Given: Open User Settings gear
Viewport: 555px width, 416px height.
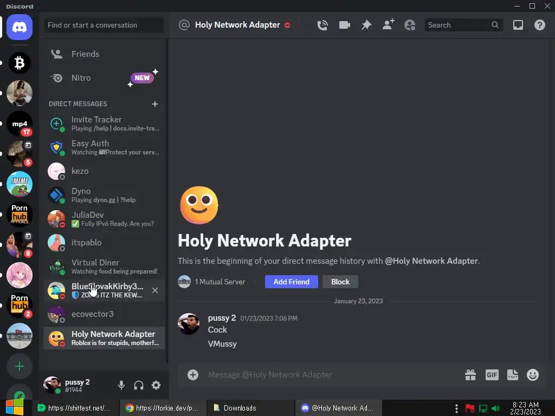Looking at the screenshot, I should point(156,385).
